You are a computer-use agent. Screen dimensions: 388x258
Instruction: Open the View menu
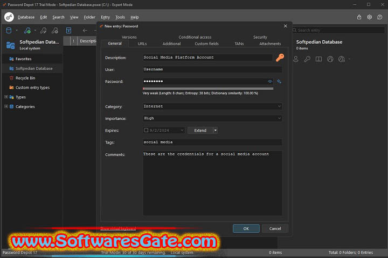[74, 17]
